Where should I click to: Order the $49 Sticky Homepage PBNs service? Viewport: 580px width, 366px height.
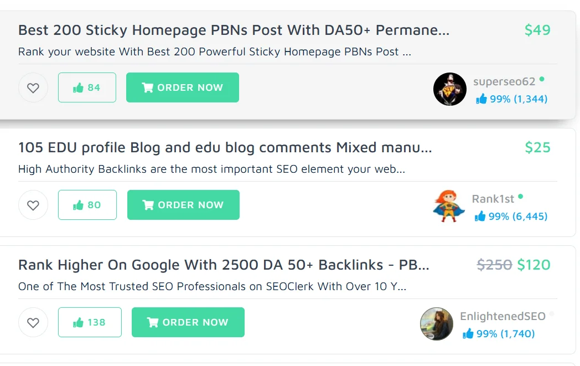[x=183, y=87]
